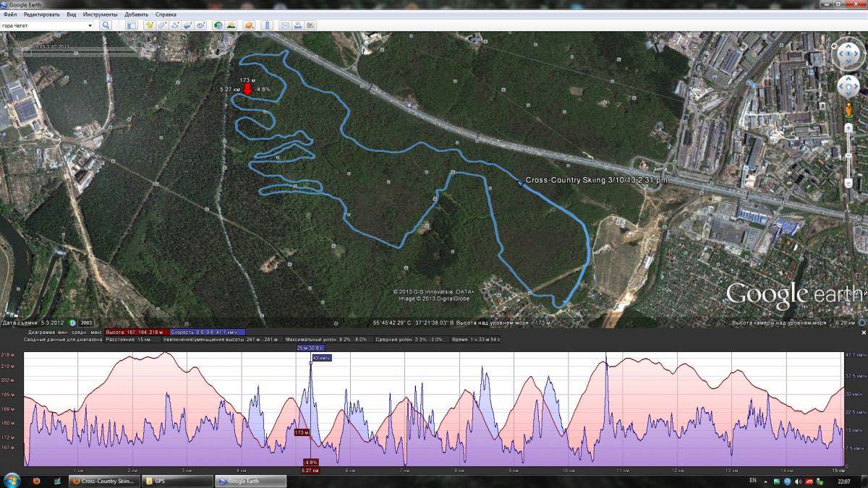Click the 2003 historical imagery button
This screenshot has width=868, height=488.
pyautogui.click(x=86, y=322)
